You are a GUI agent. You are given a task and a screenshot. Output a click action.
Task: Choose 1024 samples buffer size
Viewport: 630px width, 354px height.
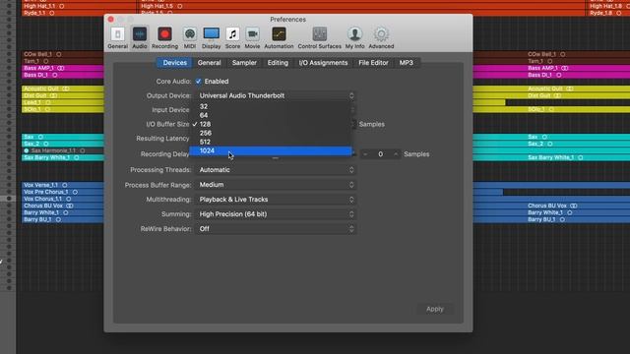click(271, 150)
